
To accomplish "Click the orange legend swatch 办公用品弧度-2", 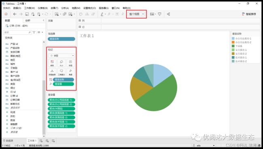I will pyautogui.click(x=233, y=42).
